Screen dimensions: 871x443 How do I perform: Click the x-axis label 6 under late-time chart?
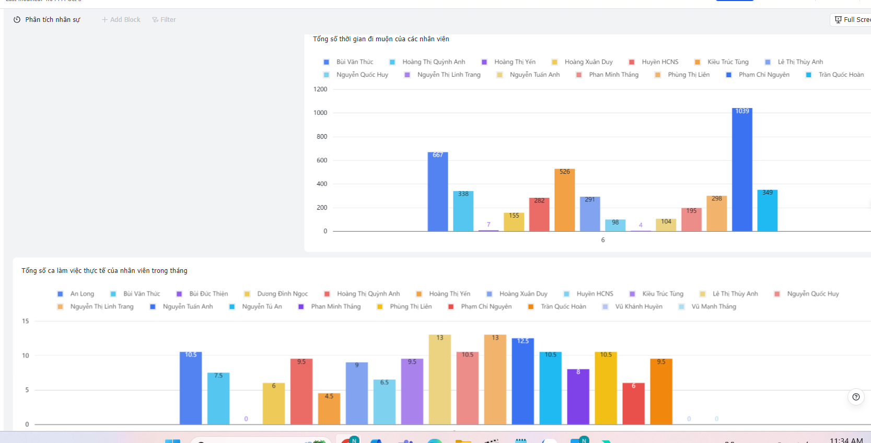click(x=603, y=240)
